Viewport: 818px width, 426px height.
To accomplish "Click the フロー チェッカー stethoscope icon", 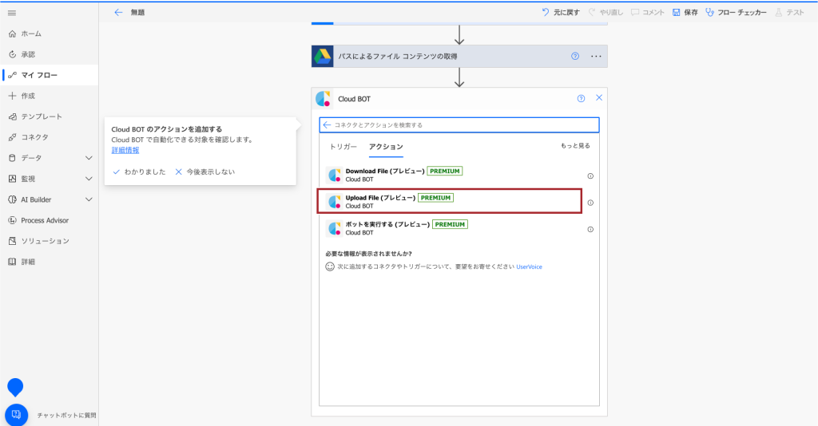I will click(x=709, y=12).
